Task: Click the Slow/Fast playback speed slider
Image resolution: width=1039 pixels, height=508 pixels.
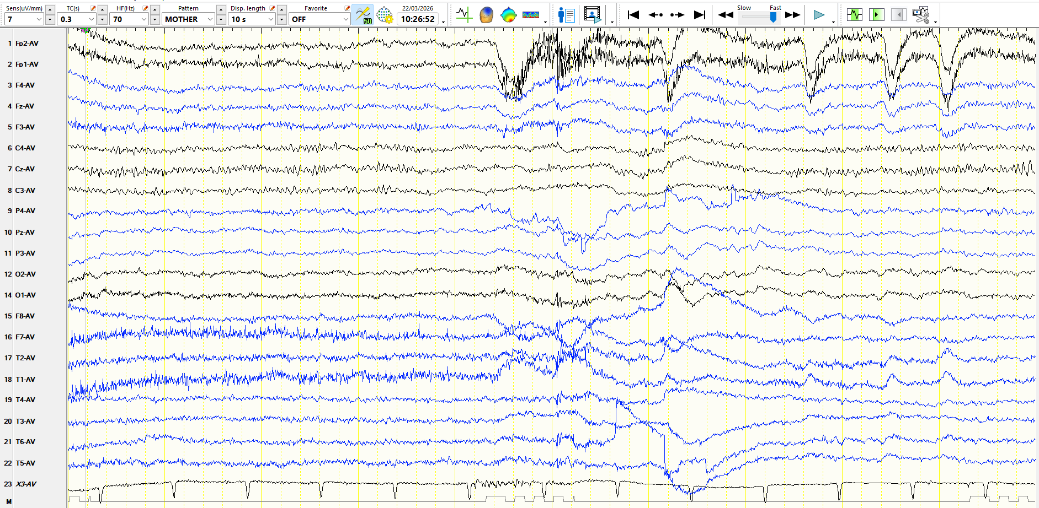Action: point(759,17)
